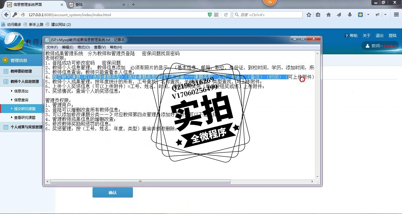Screen dimensions: 402x214
Task: Click the insect extension icon in toolbar
Action: [x=378, y=15]
